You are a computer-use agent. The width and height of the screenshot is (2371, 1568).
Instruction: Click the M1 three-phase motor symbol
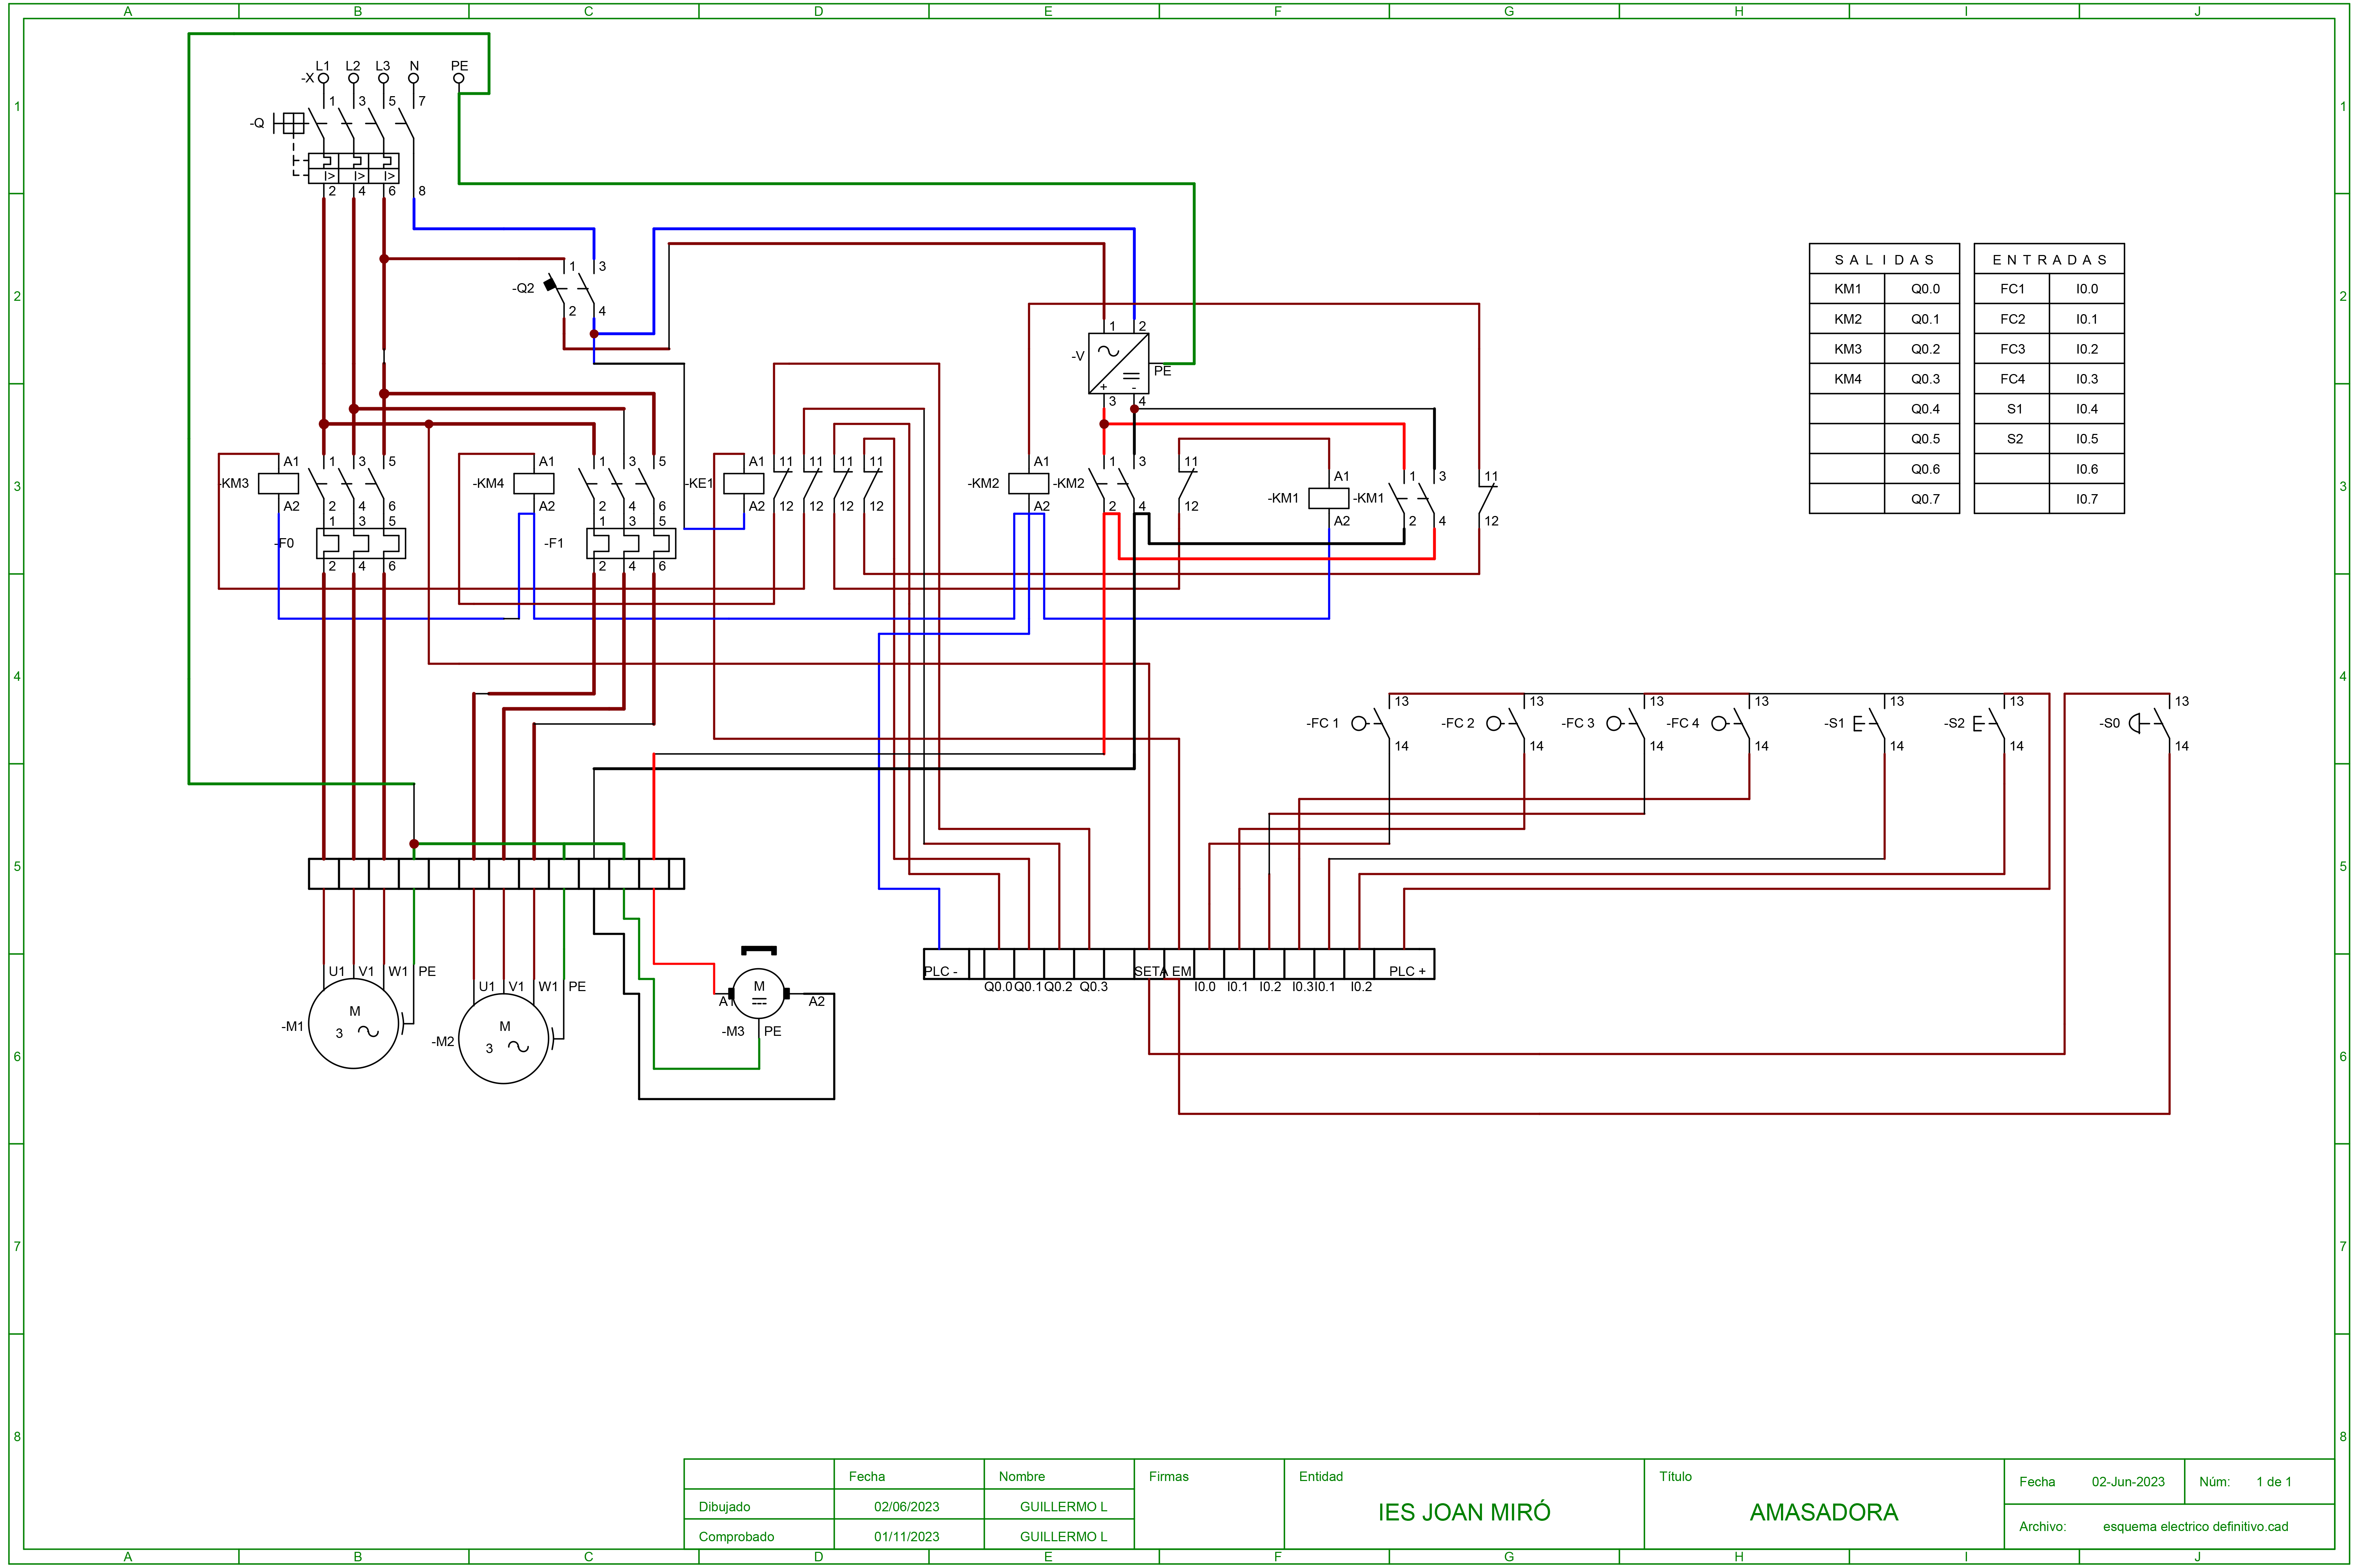tap(354, 1024)
